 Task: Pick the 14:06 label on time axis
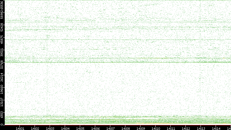click(95, 128)
